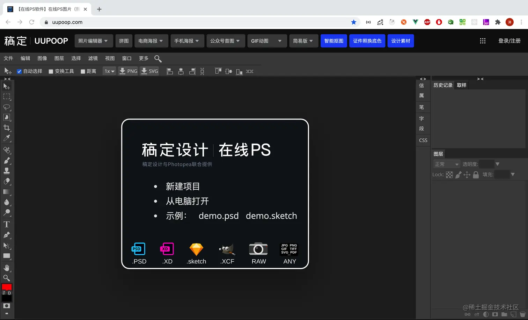
Task: Click align top edges icon
Action: coord(218,71)
